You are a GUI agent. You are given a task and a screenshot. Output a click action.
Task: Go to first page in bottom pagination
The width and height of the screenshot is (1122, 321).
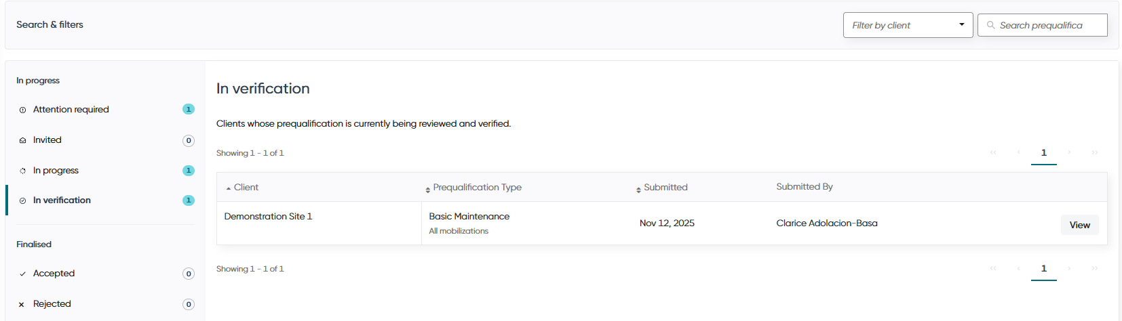click(993, 268)
